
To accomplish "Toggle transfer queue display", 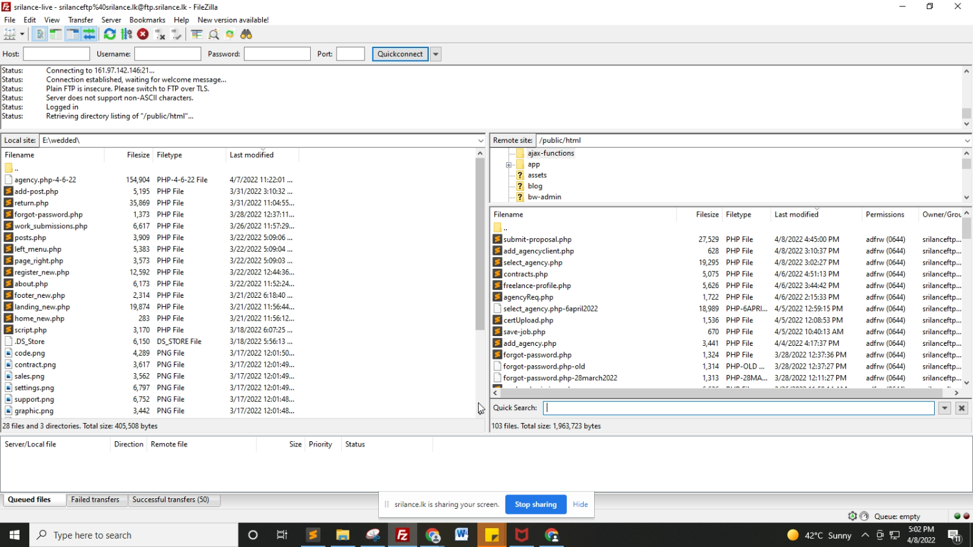I will (90, 34).
